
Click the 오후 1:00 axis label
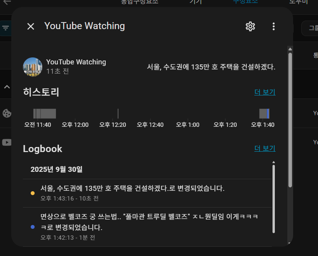pos(188,125)
